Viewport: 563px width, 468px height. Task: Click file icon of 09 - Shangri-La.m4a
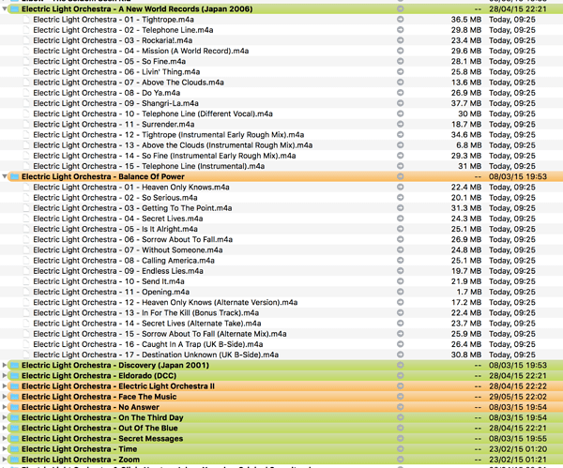(x=26, y=103)
